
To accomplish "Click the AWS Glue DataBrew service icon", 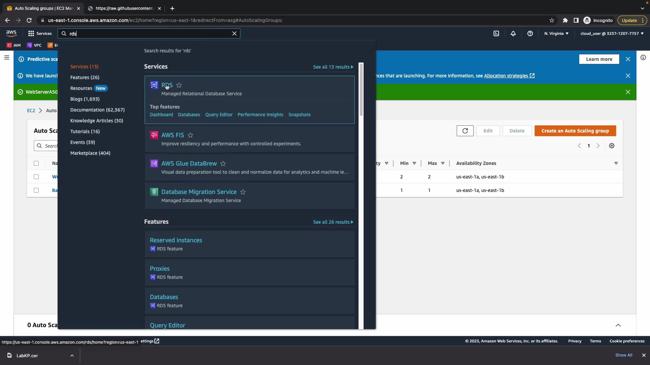I will (154, 164).
